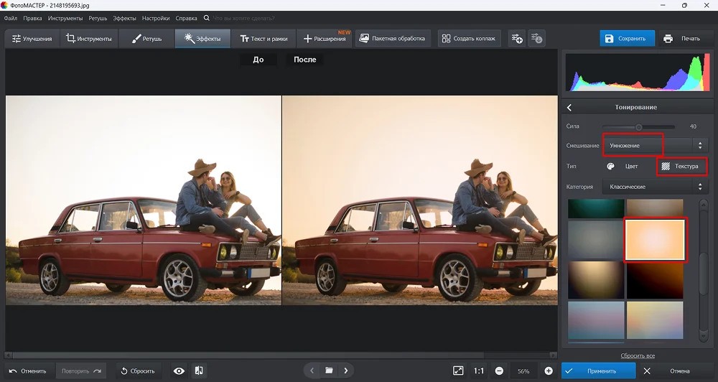Open the Ретушь menu in the menu bar
718x382 pixels.
pos(98,19)
